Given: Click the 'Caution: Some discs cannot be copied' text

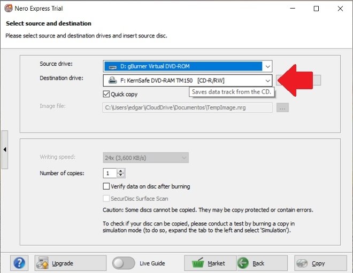Looking at the screenshot, I should (x=150, y=210).
